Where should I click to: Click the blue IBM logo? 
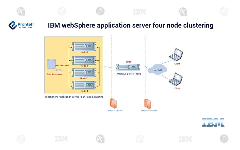[213, 122]
